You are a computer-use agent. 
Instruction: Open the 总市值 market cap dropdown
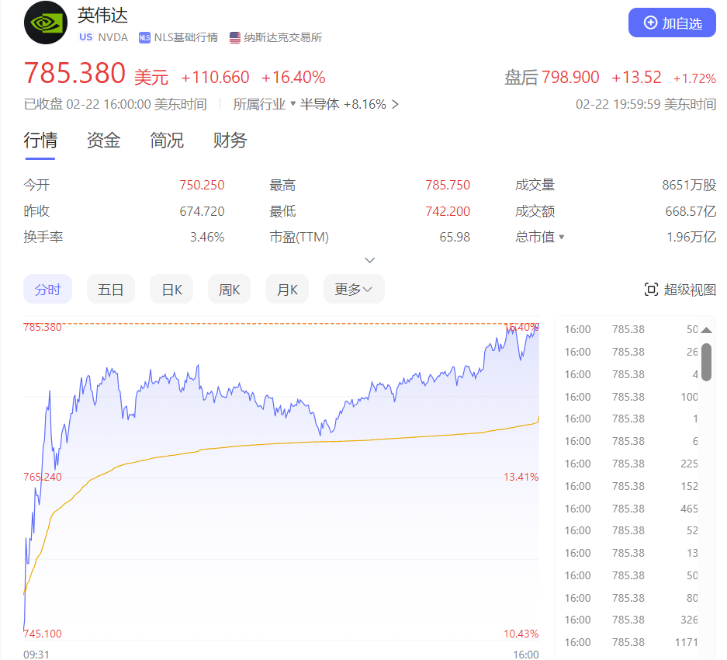561,237
